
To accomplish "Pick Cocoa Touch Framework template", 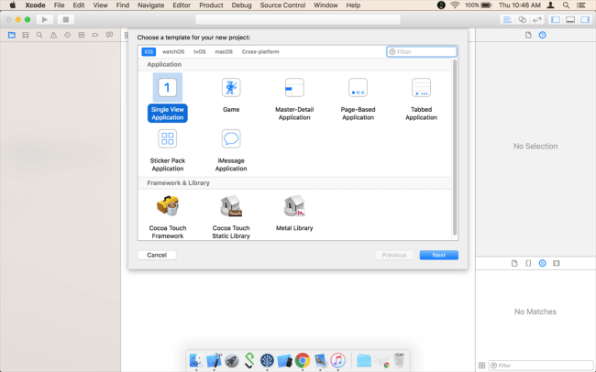I will [x=167, y=217].
